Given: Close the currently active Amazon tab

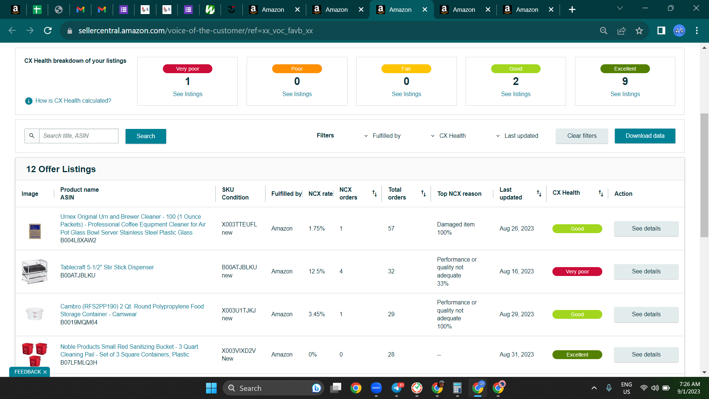Looking at the screenshot, I should [425, 10].
